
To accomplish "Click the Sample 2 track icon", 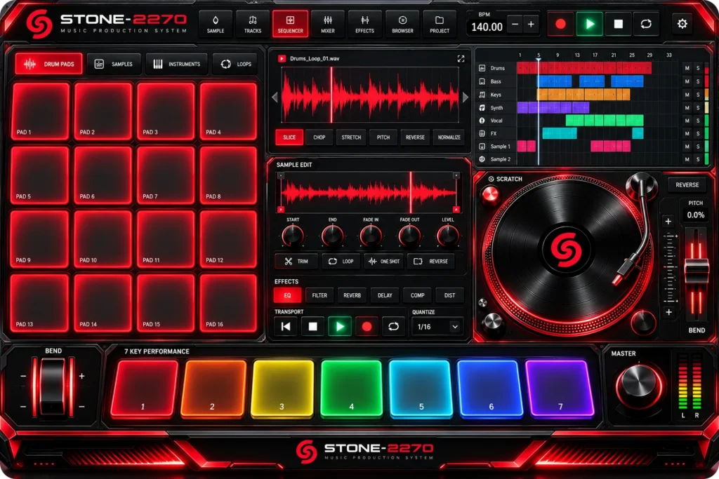I will (482, 159).
